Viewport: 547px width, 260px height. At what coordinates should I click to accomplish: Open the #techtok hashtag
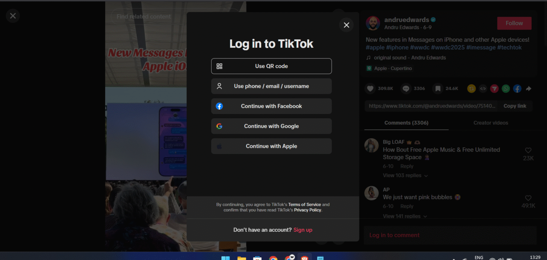(509, 47)
